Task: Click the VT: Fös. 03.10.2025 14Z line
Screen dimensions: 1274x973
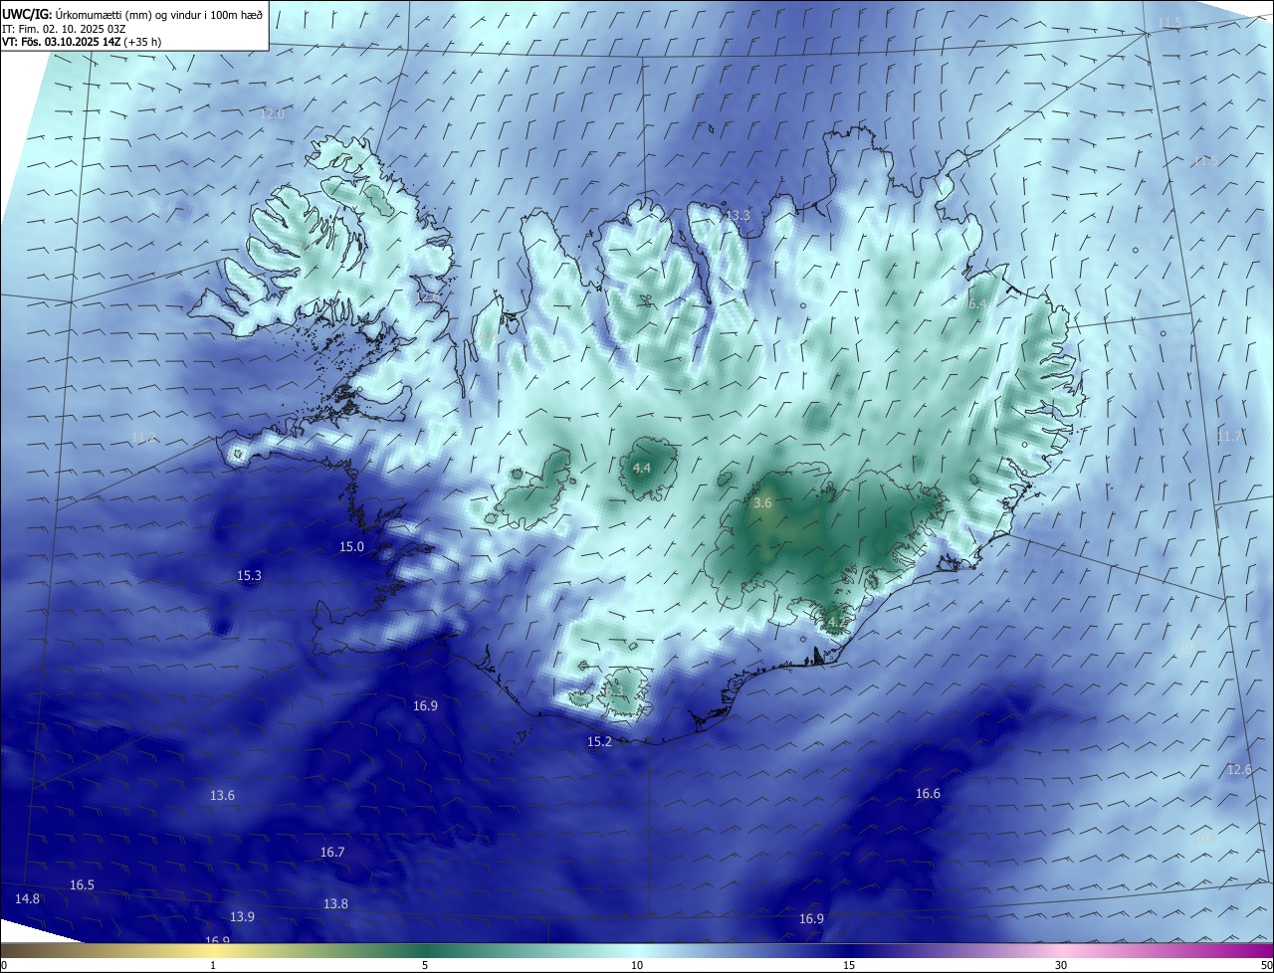Action: tap(83, 42)
